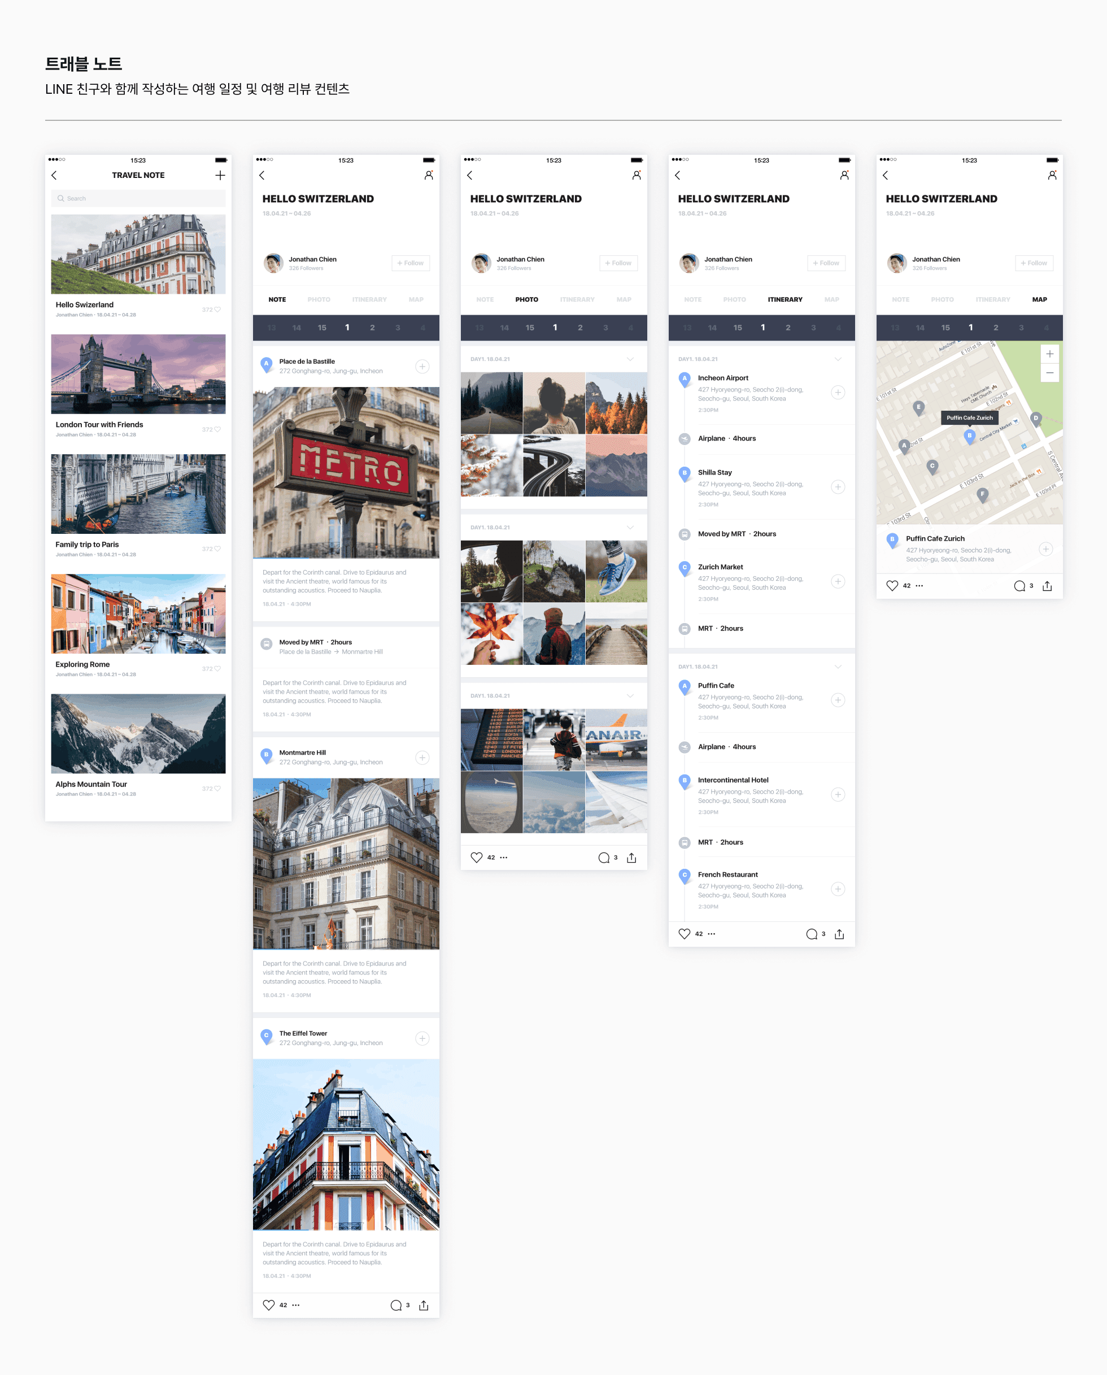Image resolution: width=1107 pixels, height=1375 pixels.
Task: Collapse third DAY1 photo section with airplane
Action: pos(630,696)
